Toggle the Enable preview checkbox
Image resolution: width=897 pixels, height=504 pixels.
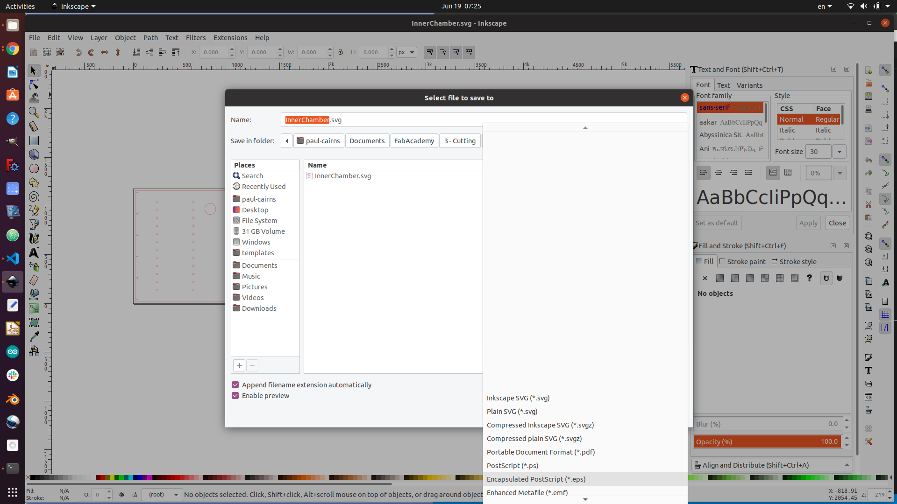click(235, 396)
